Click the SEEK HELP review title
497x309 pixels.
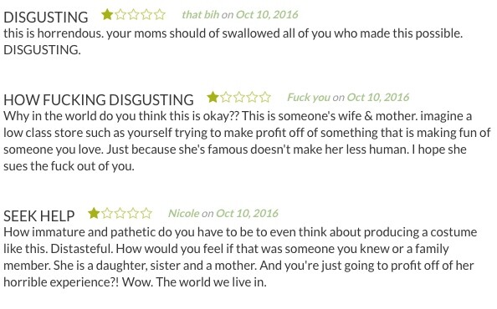coord(39,216)
